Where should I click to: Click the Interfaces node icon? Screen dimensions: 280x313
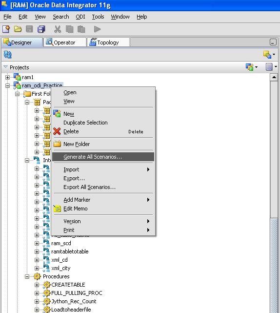pos(37,160)
